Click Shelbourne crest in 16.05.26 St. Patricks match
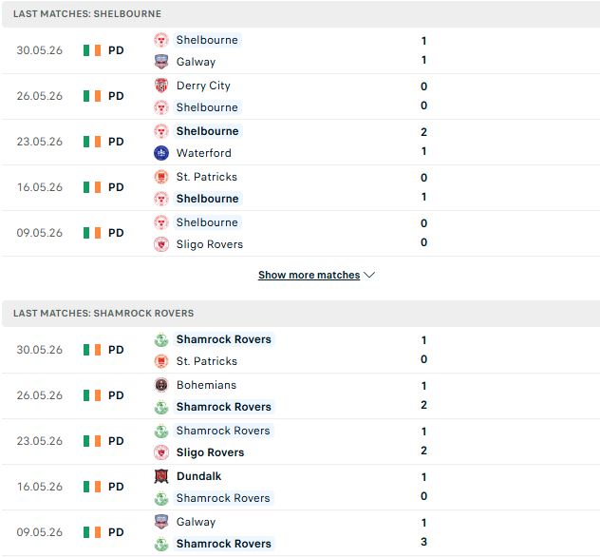The image size is (600, 557). pos(161,199)
